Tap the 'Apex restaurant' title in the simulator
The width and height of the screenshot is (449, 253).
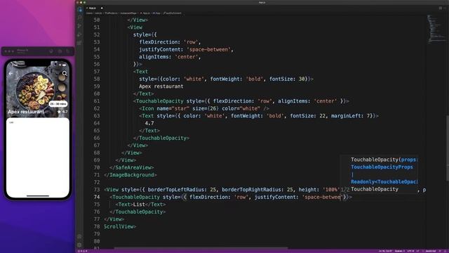click(x=26, y=112)
